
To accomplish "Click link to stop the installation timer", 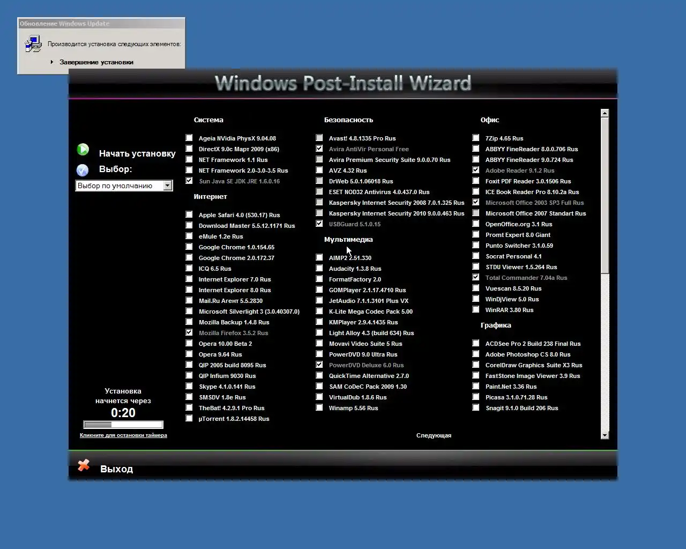I will click(x=123, y=435).
